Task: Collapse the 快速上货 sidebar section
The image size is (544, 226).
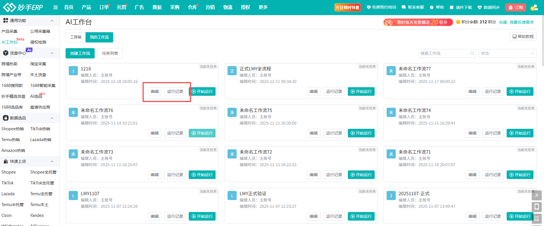Action: coord(52,161)
